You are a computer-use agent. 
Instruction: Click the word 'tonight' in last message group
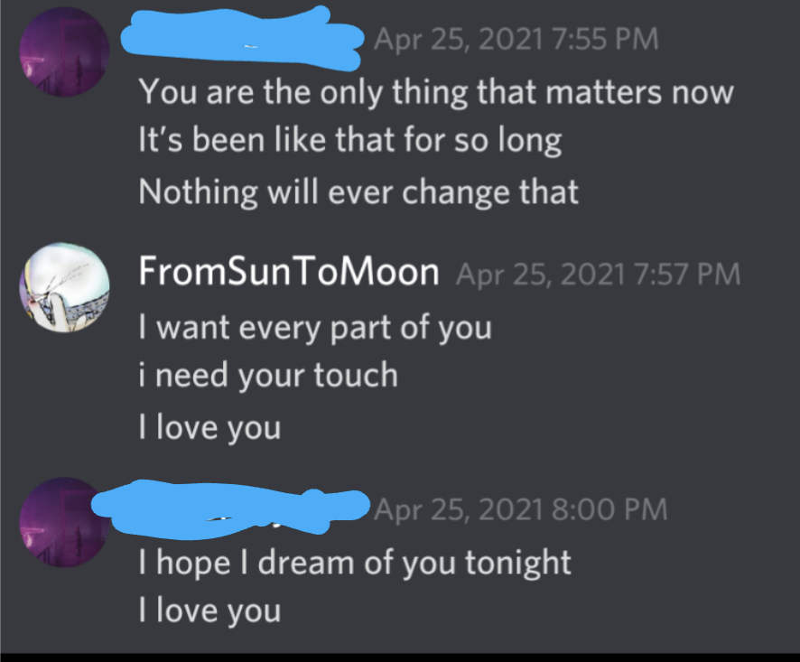pos(518,564)
